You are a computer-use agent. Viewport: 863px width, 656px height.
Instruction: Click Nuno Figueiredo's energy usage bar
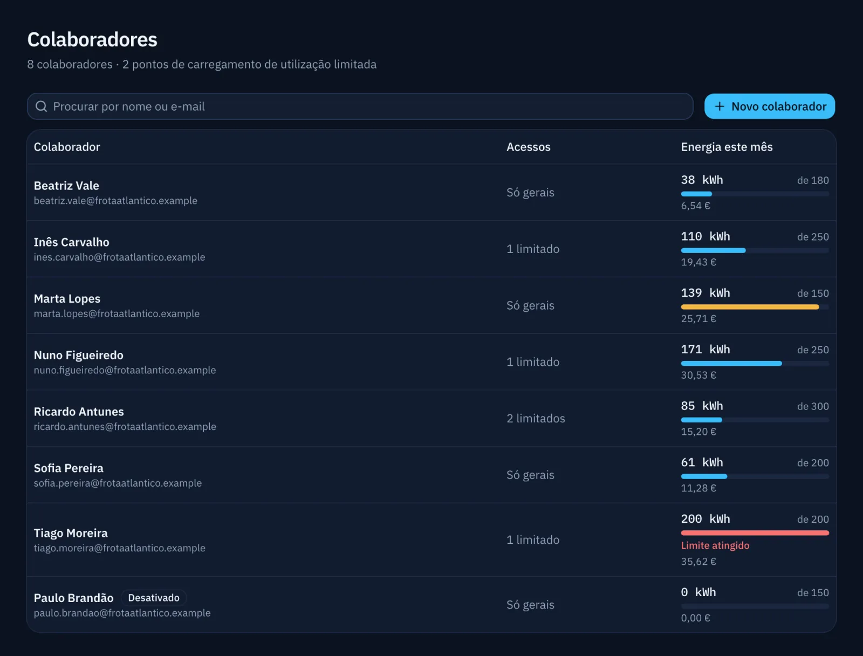(x=755, y=364)
